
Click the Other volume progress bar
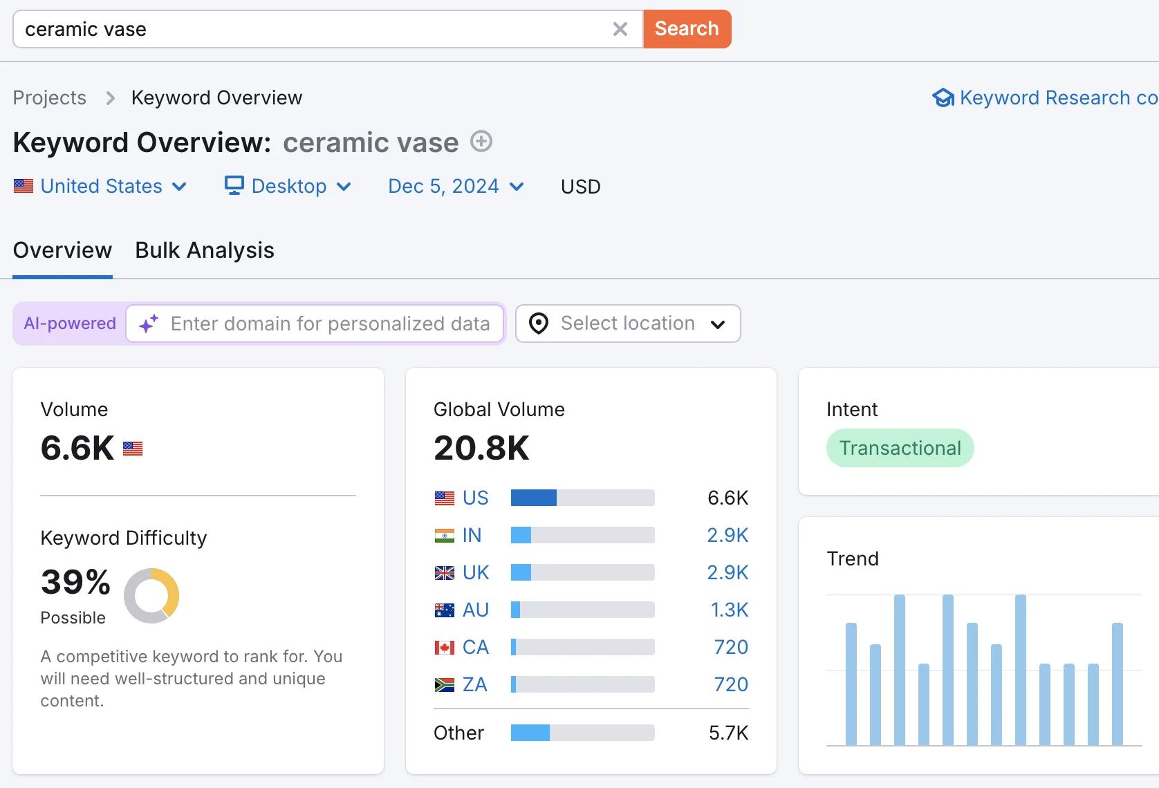point(583,733)
